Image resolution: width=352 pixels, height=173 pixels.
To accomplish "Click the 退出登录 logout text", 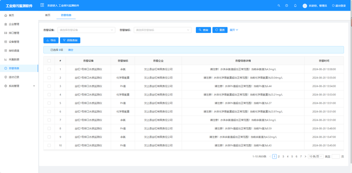I will 341,6.
